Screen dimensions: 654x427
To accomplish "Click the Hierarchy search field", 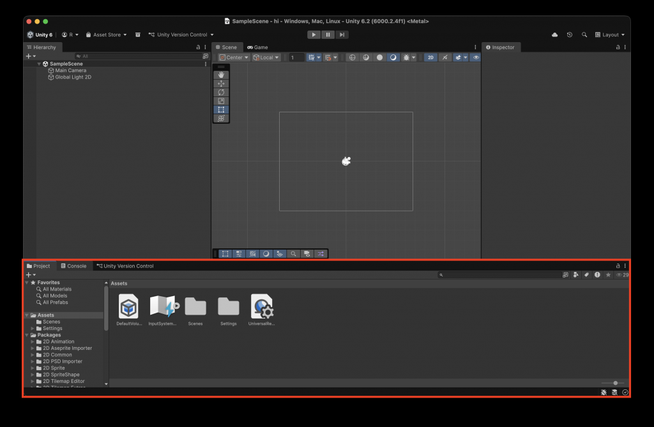I will 139,56.
